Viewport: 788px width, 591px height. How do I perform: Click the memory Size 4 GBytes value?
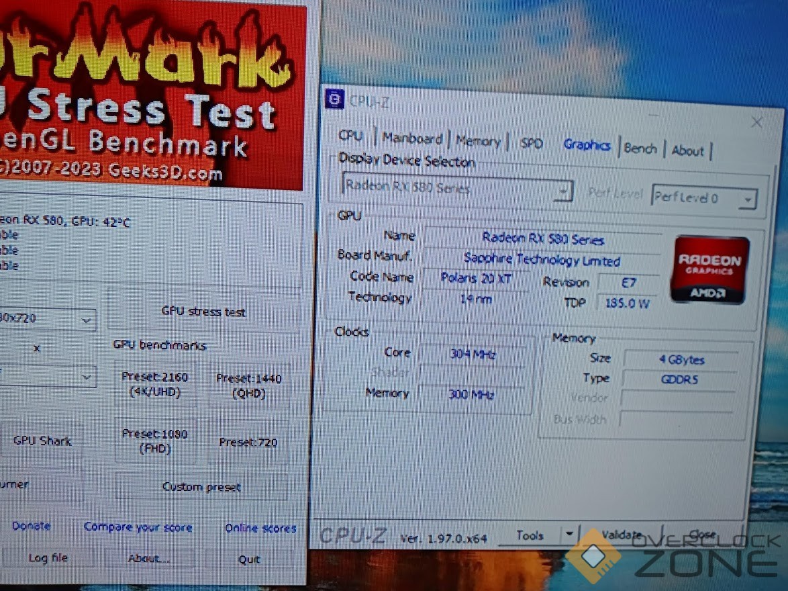(x=681, y=359)
